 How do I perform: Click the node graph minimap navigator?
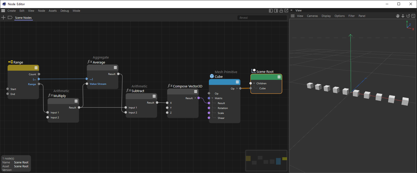coord(266,161)
